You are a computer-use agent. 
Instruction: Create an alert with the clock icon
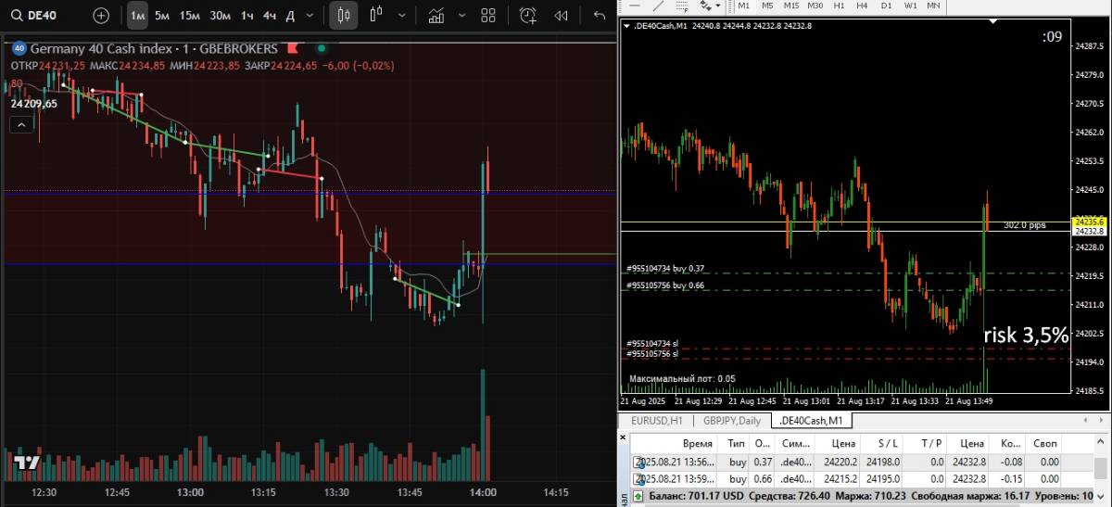coord(528,16)
